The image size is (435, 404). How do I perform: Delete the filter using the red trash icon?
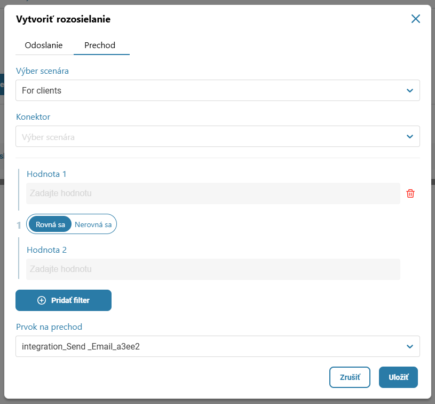click(x=410, y=193)
